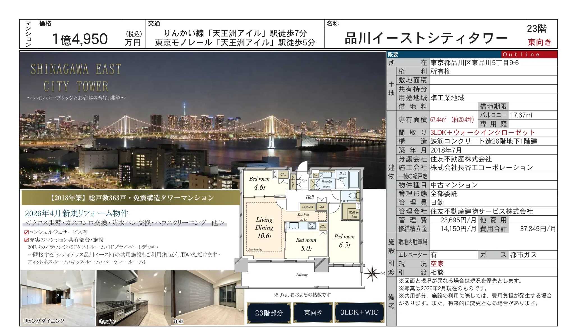Click the 23階部分 badge button
Viewport: 577px width, 327px height.
coord(269,312)
